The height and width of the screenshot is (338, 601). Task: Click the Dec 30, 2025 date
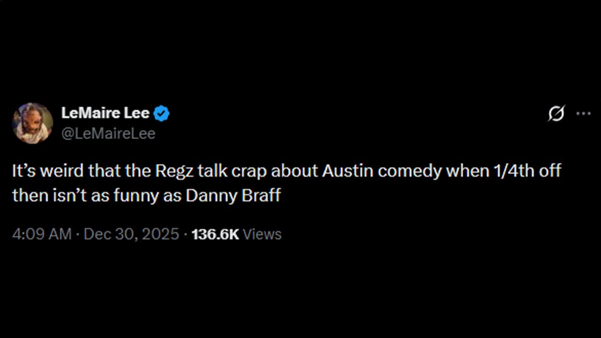131,234
